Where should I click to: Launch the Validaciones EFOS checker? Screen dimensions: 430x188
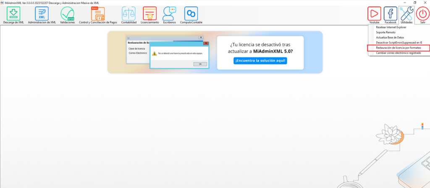(x=68, y=15)
